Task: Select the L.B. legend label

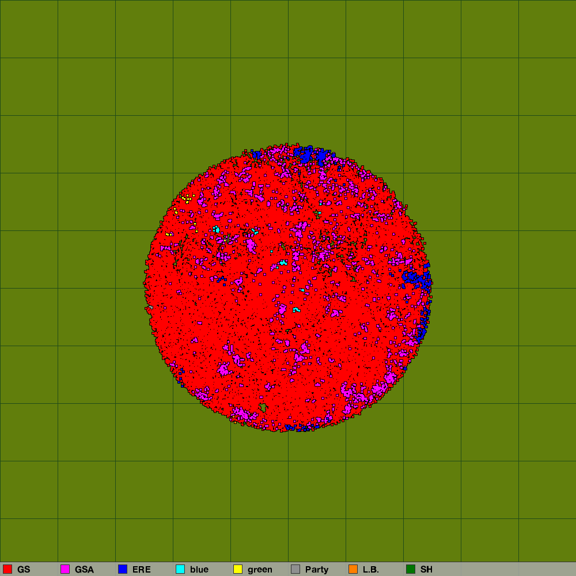Action: pyautogui.click(x=370, y=570)
